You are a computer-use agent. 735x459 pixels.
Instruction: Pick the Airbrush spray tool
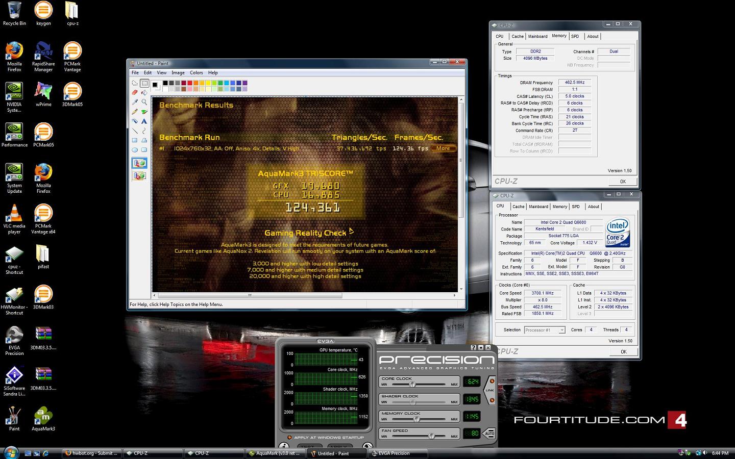click(135, 121)
